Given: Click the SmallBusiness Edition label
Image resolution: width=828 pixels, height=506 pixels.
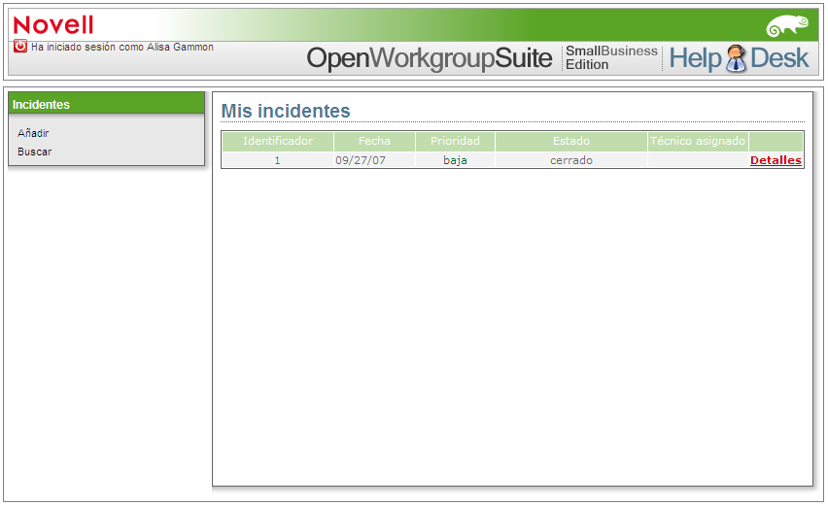Looking at the screenshot, I should (x=611, y=57).
